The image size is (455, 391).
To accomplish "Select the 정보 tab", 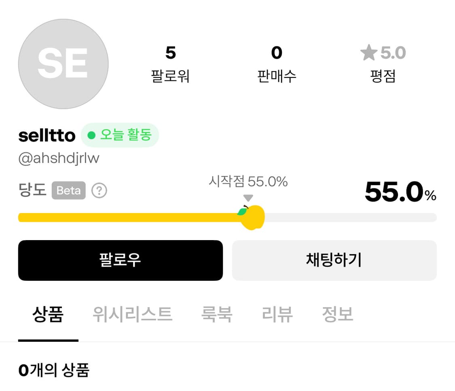I will [x=338, y=315].
